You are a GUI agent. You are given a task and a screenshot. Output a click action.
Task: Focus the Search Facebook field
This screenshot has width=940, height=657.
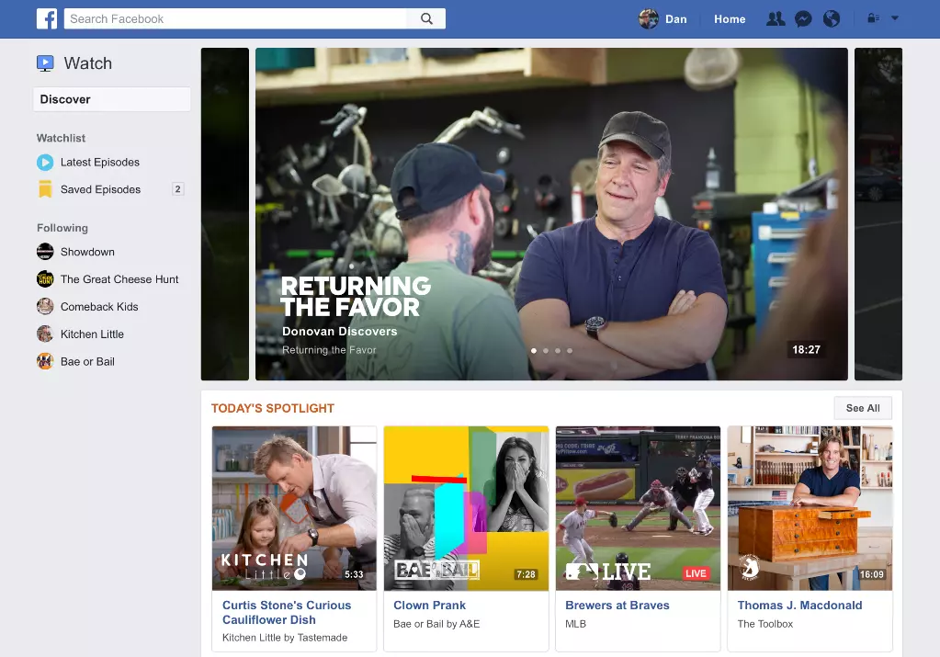click(235, 18)
